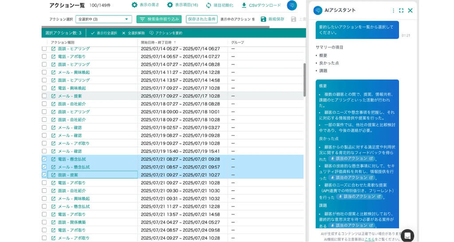Click the 表示行全選択 option
Screen dimensions: 454x242
tap(104, 33)
